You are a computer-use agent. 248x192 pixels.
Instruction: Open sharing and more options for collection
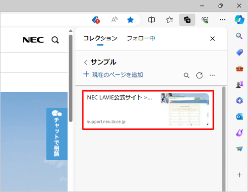click(x=212, y=75)
